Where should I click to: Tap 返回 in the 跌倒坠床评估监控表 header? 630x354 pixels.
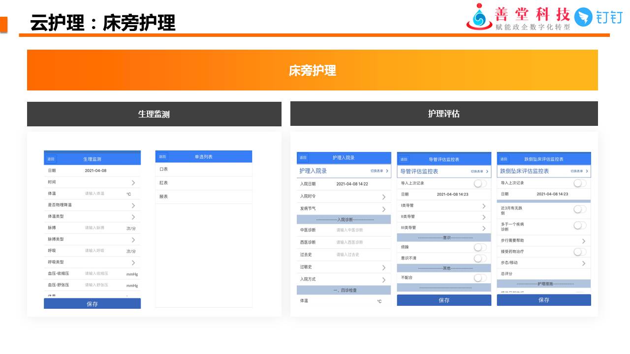[504, 159]
